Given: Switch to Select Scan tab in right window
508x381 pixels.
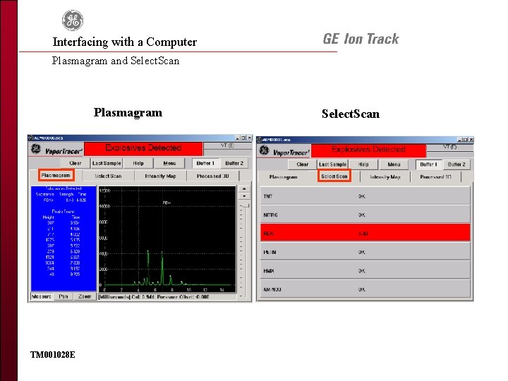Looking at the screenshot, I should pyautogui.click(x=334, y=176).
